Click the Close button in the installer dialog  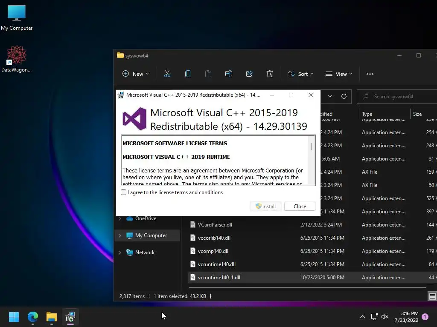tap(300, 207)
